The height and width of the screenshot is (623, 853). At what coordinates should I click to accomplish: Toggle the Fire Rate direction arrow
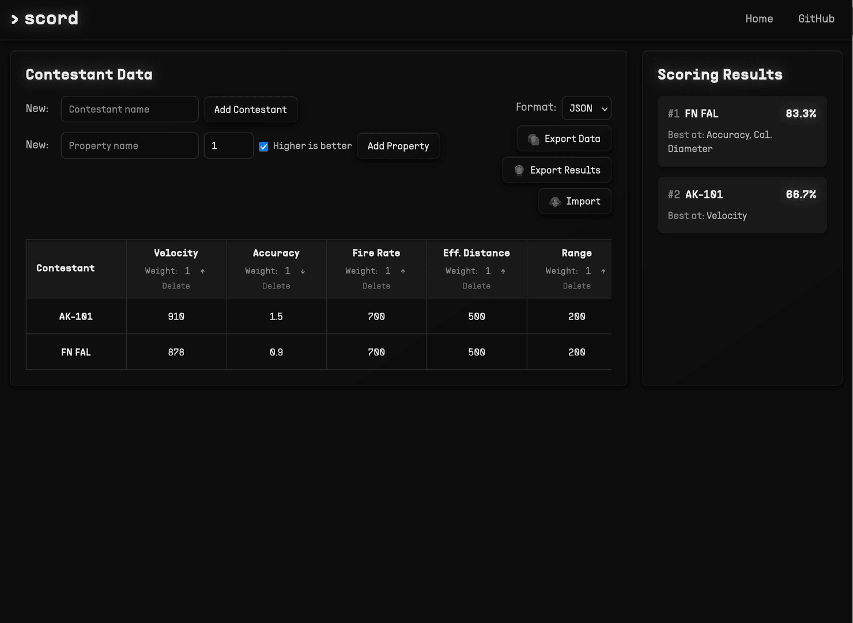coord(403,271)
